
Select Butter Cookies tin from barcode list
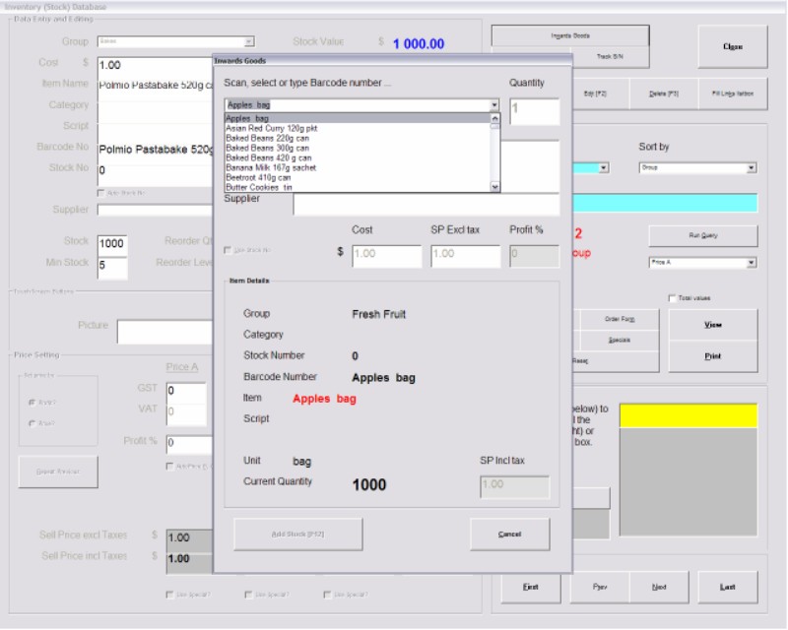tap(259, 187)
